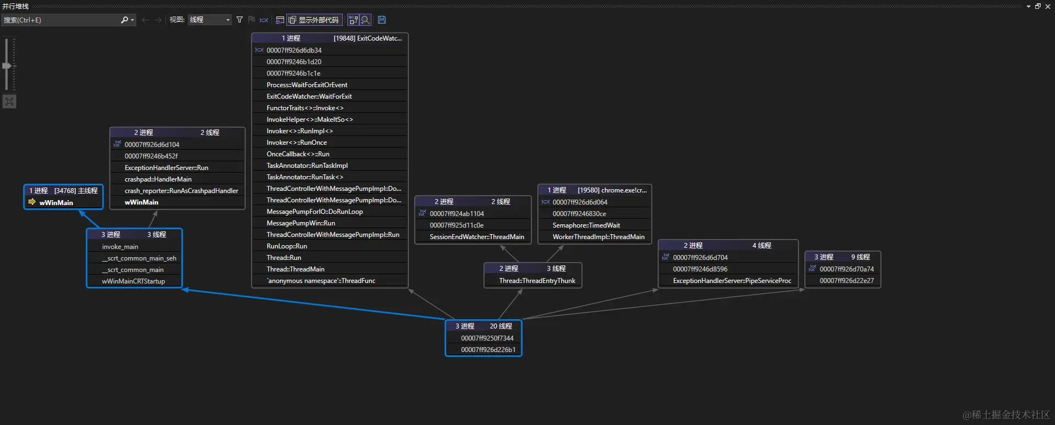This screenshot has height=425, width=1055.
Task: Click the fit-to-screen zoom button
Action: click(9, 101)
